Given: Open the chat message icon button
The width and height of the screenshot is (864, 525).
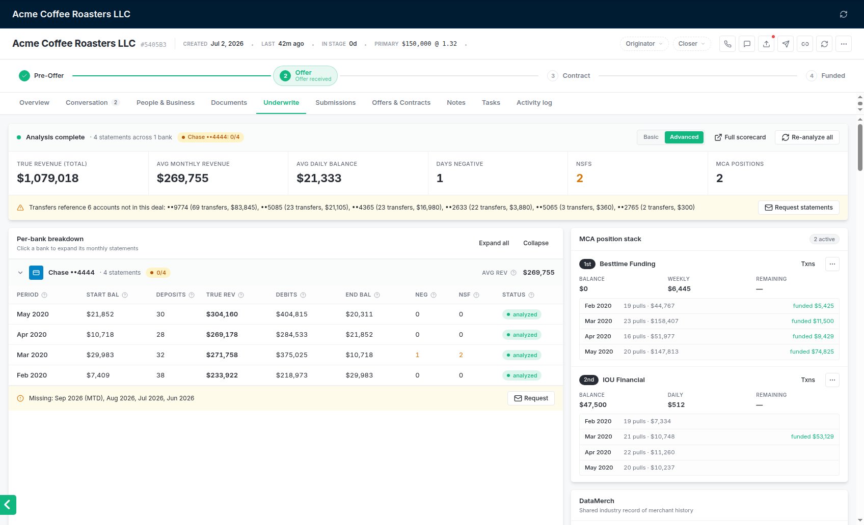Looking at the screenshot, I should [x=747, y=44].
